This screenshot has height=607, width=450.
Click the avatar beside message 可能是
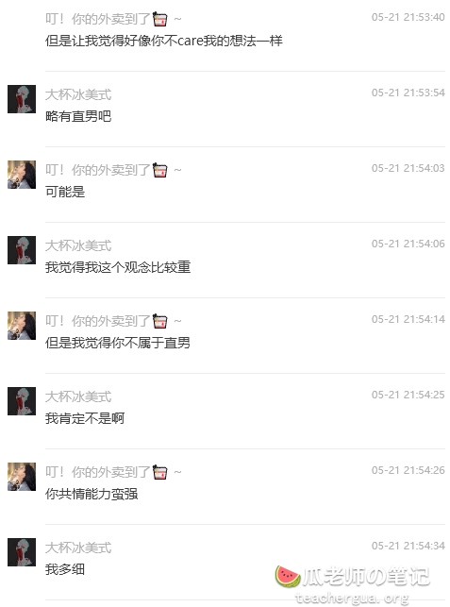point(22,175)
